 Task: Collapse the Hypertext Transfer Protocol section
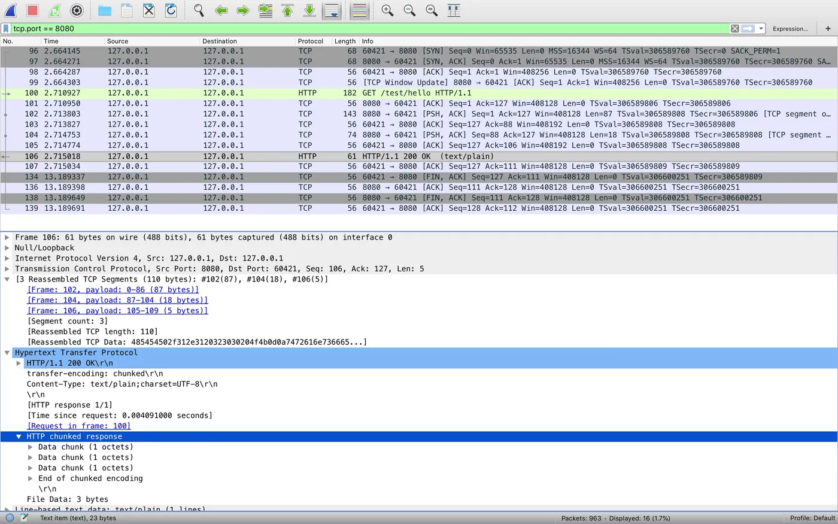7,353
